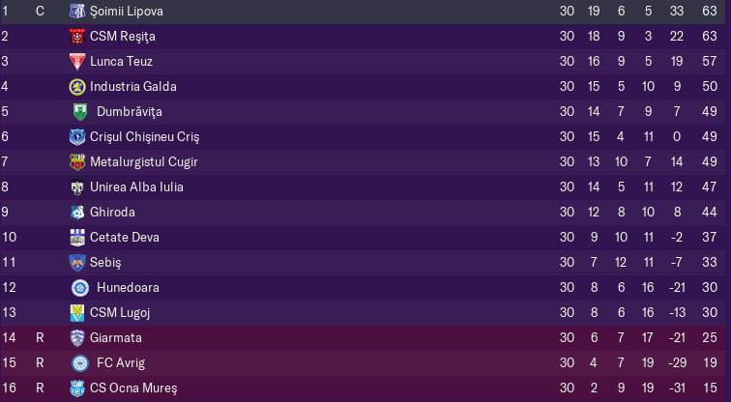Image resolution: width=731 pixels, height=402 pixels.
Task: Click the Ghiroda club logo
Action: click(77, 213)
